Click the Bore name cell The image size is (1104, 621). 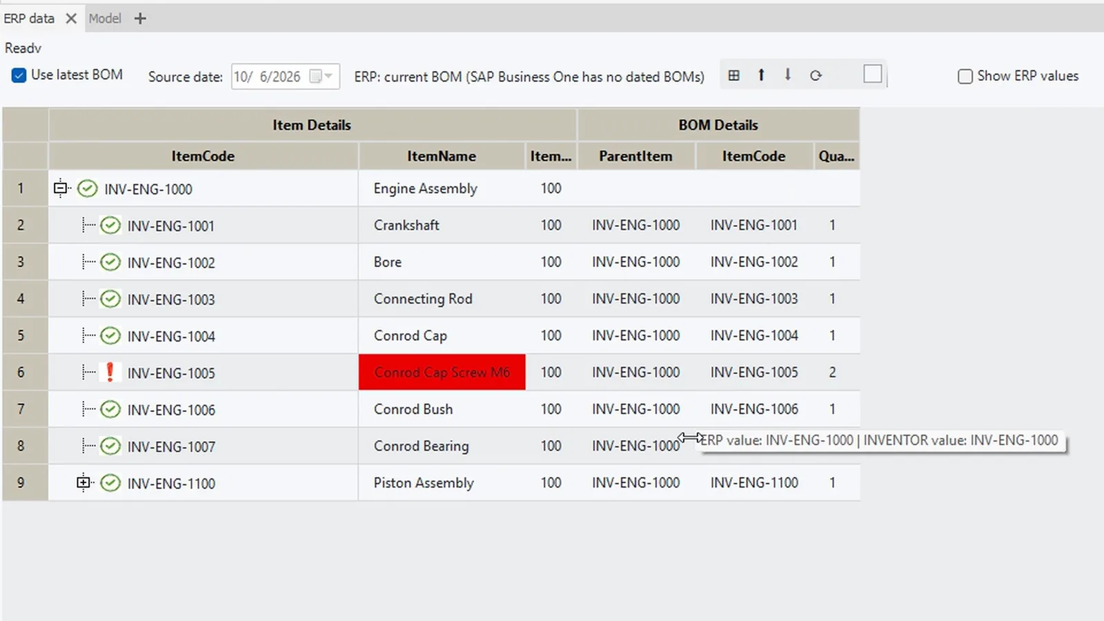tap(442, 262)
